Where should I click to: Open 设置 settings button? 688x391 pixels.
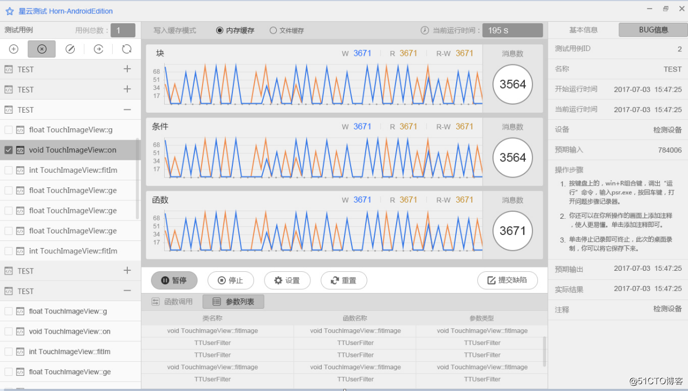(x=287, y=280)
